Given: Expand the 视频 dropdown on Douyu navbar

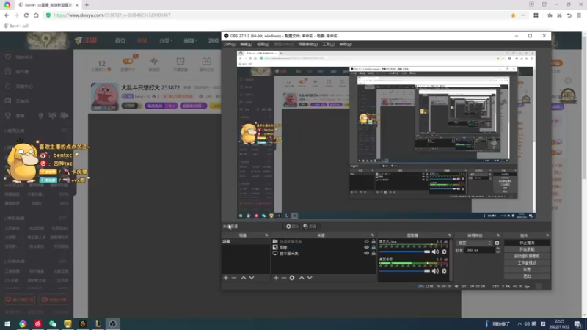Looking at the screenshot, I should coord(190,40).
